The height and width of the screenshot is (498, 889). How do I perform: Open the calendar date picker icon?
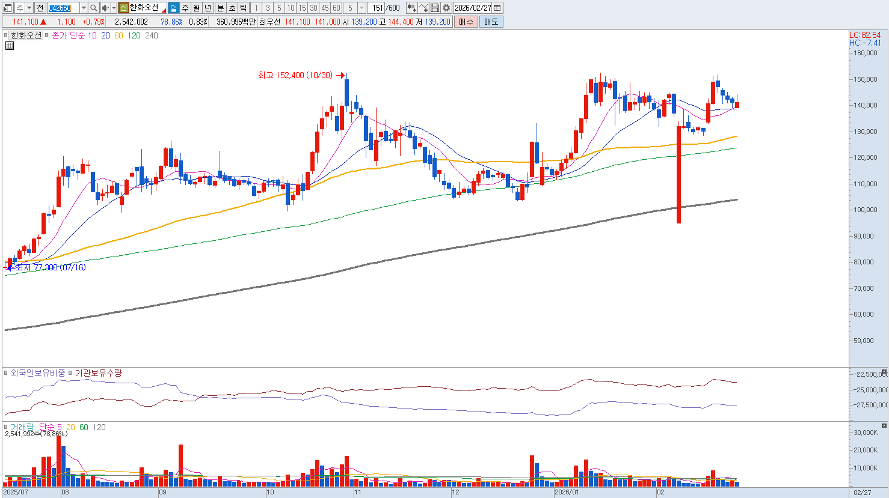pyautogui.click(x=497, y=8)
